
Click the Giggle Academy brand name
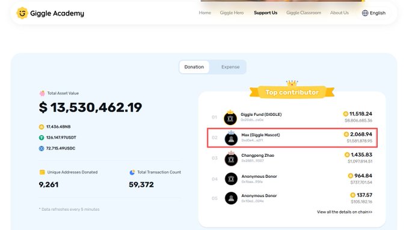click(57, 13)
